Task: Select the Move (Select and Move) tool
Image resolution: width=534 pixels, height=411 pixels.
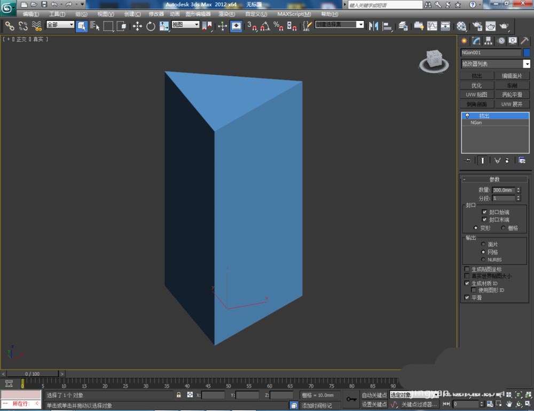Action: (x=137, y=26)
